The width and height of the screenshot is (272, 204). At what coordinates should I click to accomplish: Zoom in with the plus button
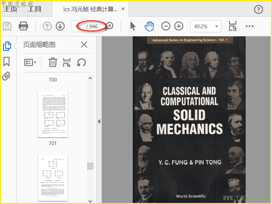point(179,26)
